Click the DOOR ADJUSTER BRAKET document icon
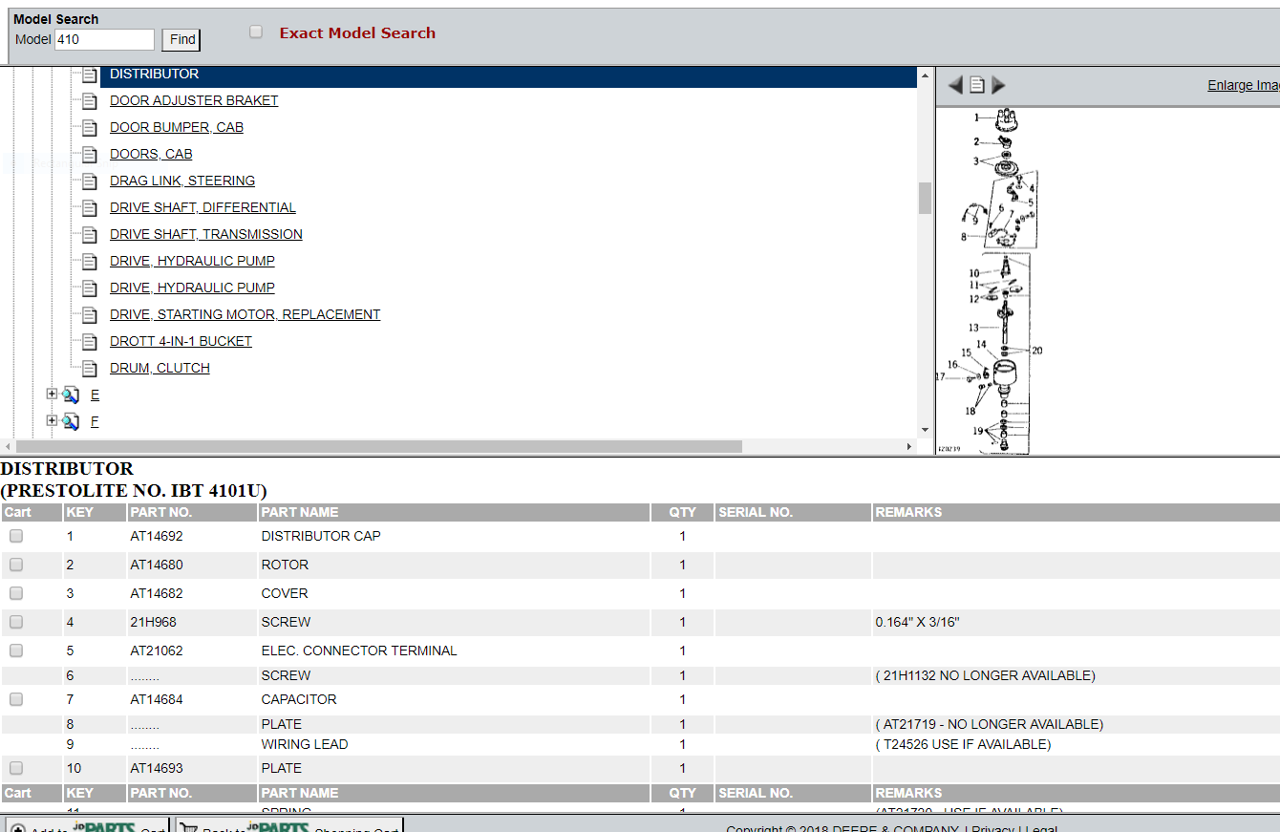The width and height of the screenshot is (1280, 832). (x=90, y=101)
